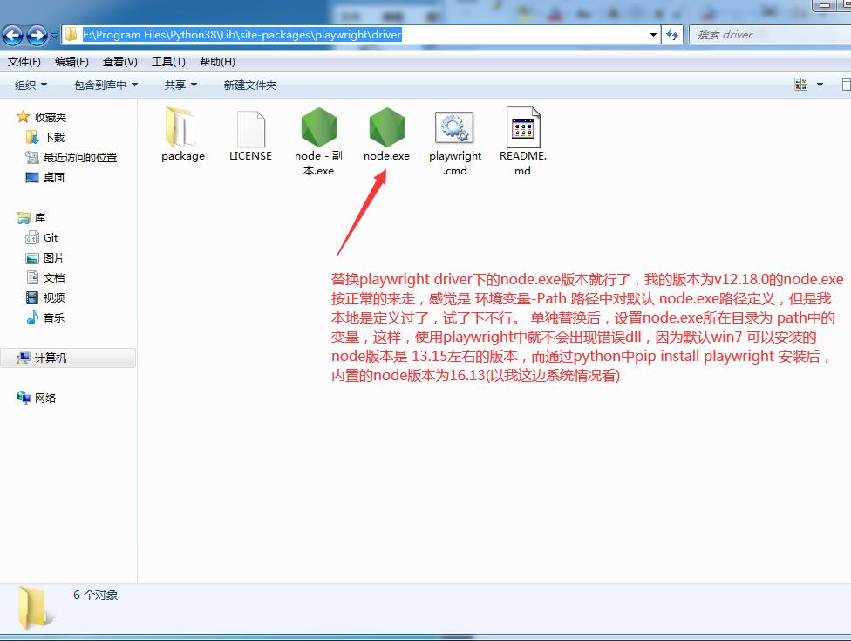This screenshot has height=641, width=851.
Task: Click the 视频 library icon
Action: click(32, 297)
